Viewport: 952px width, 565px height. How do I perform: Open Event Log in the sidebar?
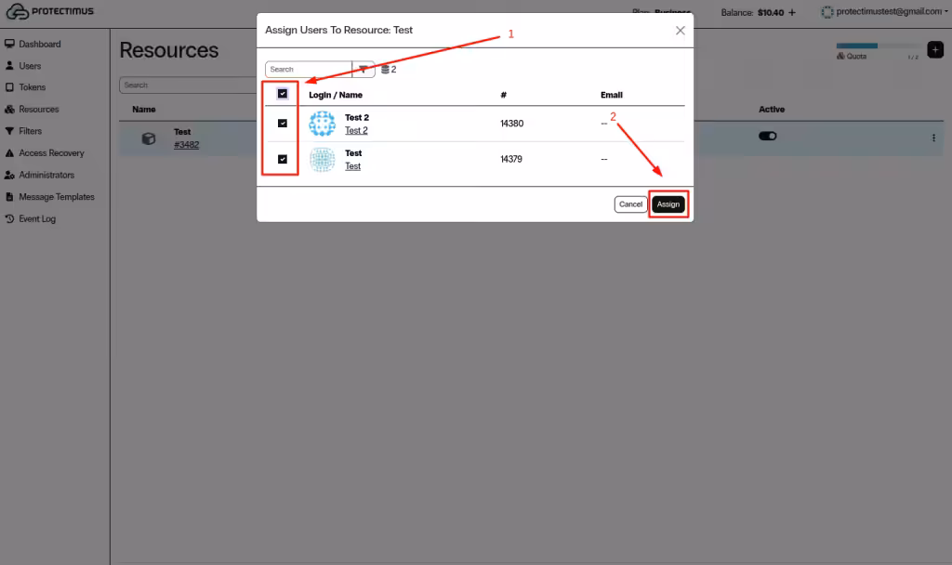tap(37, 218)
